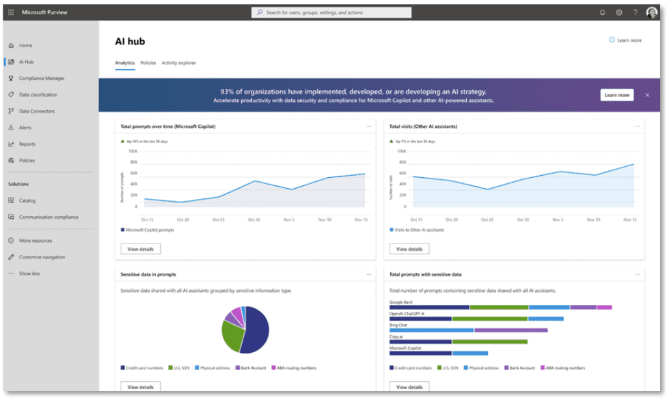Click Microsoft Purview title in header
This screenshot has width=667, height=398.
point(44,12)
